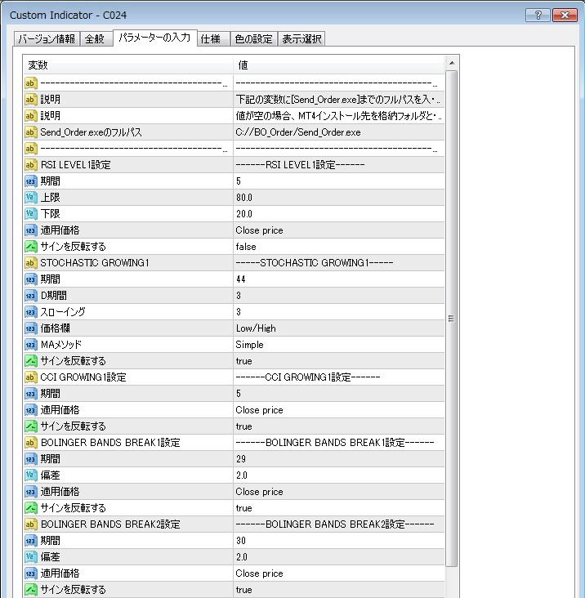Image resolution: width=585 pixels, height=598 pixels.
Task: Click string icon of RSI LEVEL1設定 row
Action: click(x=30, y=165)
